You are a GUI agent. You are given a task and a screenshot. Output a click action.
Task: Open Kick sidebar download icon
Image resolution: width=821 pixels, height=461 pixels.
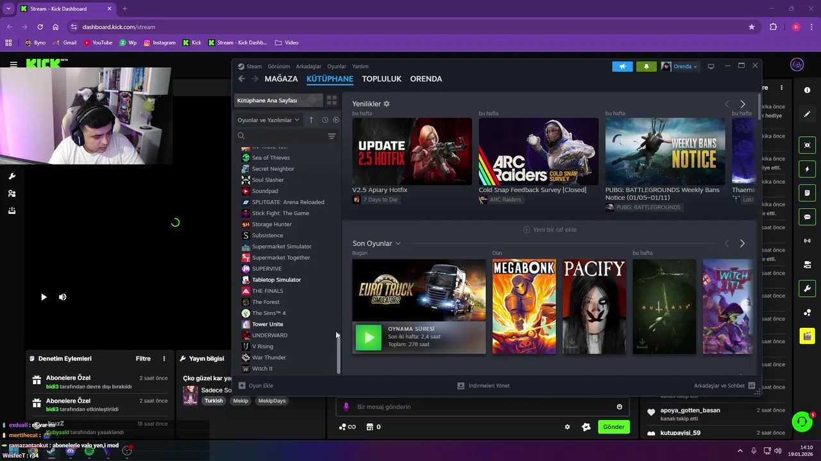12,211
